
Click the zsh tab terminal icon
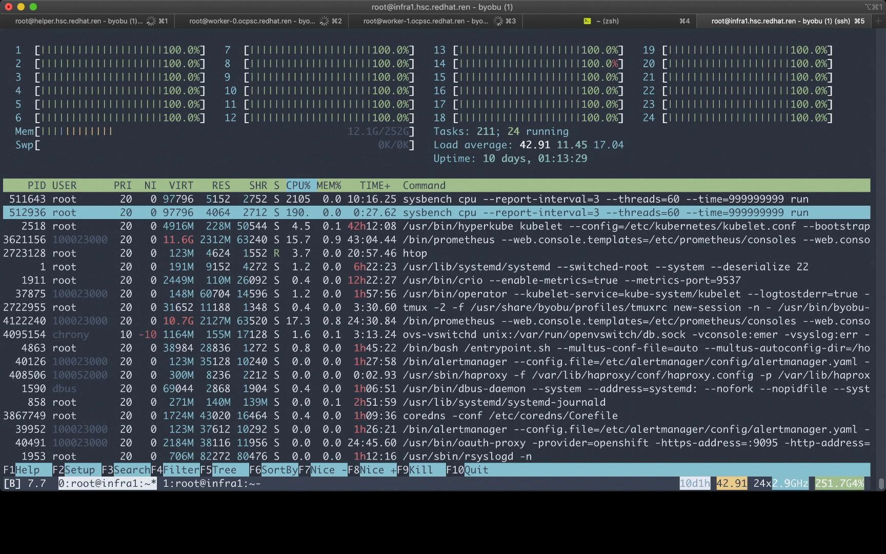tap(587, 21)
